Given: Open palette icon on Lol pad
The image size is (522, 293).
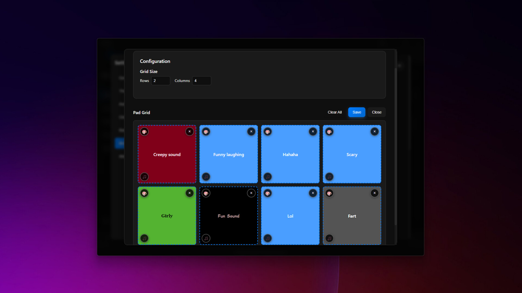Looking at the screenshot, I should [268, 193].
